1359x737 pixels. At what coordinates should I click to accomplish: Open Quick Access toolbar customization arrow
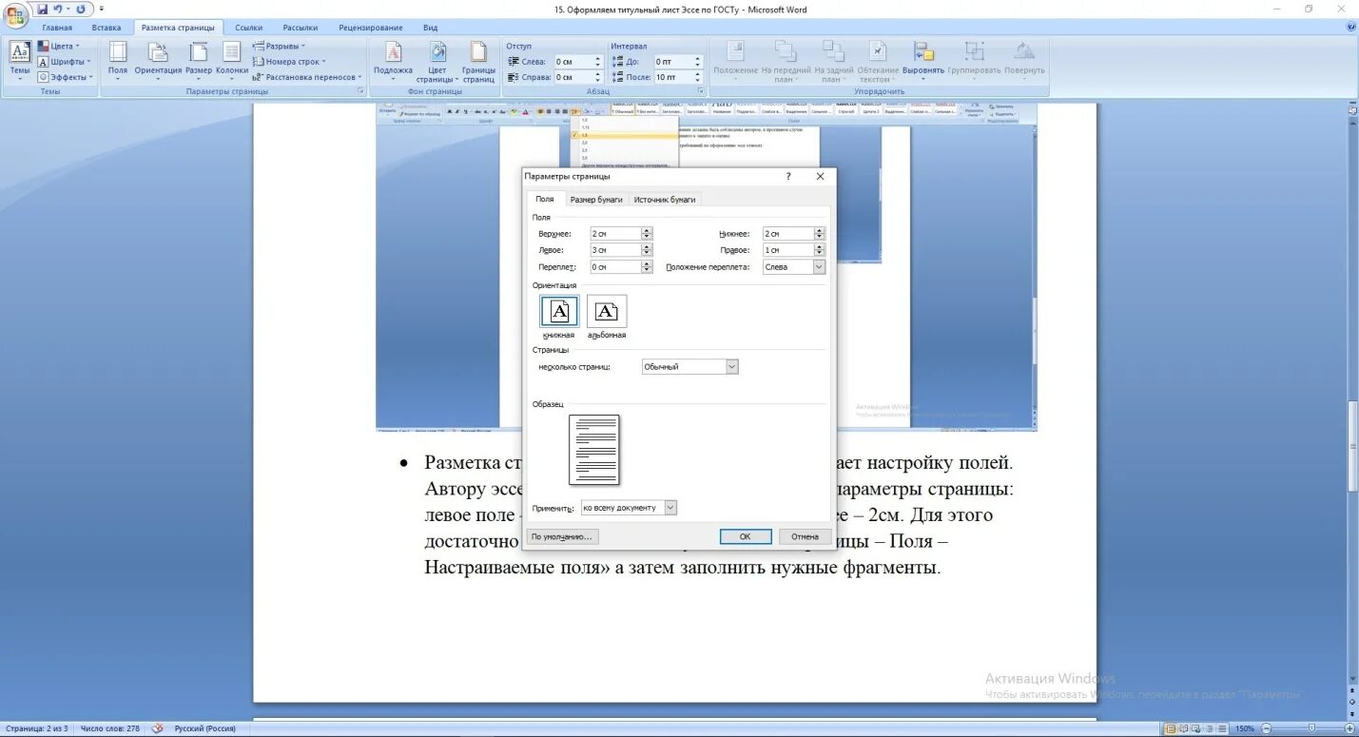click(102, 9)
